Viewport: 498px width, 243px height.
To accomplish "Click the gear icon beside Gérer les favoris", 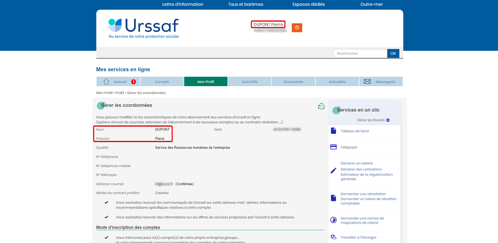I will click(388, 120).
